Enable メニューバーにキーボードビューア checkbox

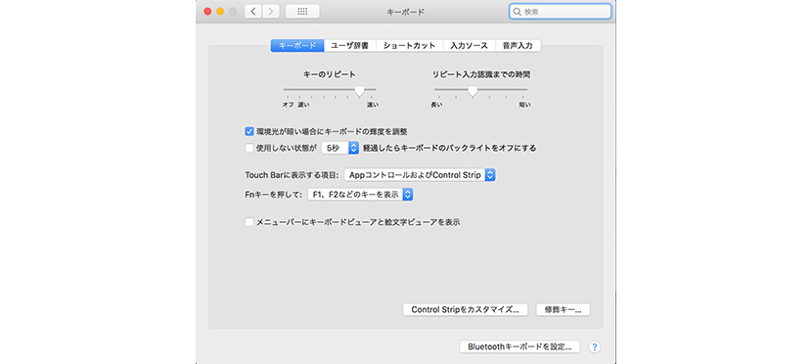(249, 222)
